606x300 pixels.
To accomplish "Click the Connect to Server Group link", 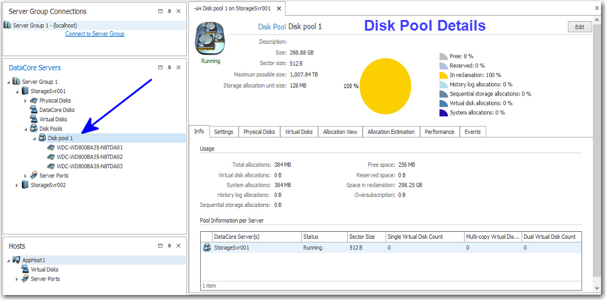I will pyautogui.click(x=94, y=34).
